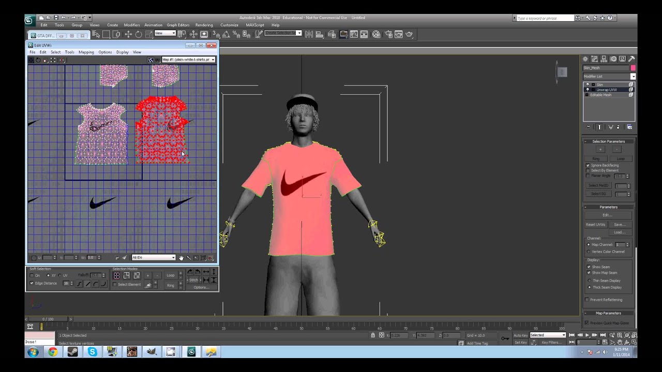Collapse the Selection Parameters rollout
Image resolution: width=662 pixels, height=372 pixels.
point(608,141)
